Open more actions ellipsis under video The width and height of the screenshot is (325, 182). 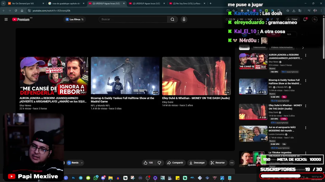pyautogui.click(x=232, y=163)
